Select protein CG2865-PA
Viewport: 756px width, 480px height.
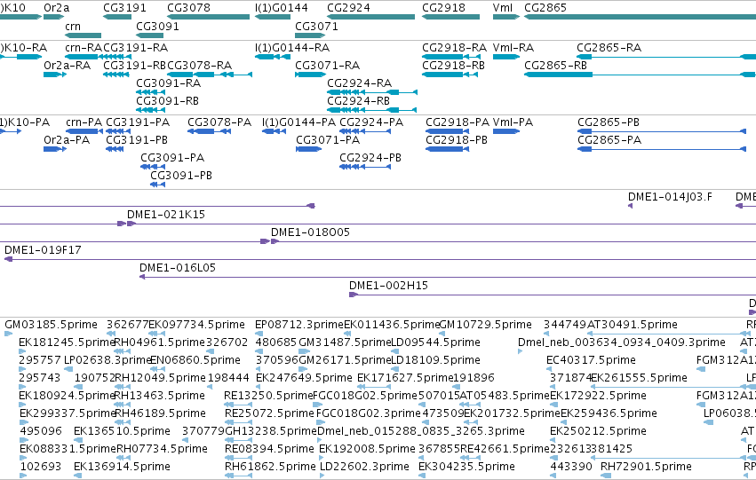pos(609,140)
